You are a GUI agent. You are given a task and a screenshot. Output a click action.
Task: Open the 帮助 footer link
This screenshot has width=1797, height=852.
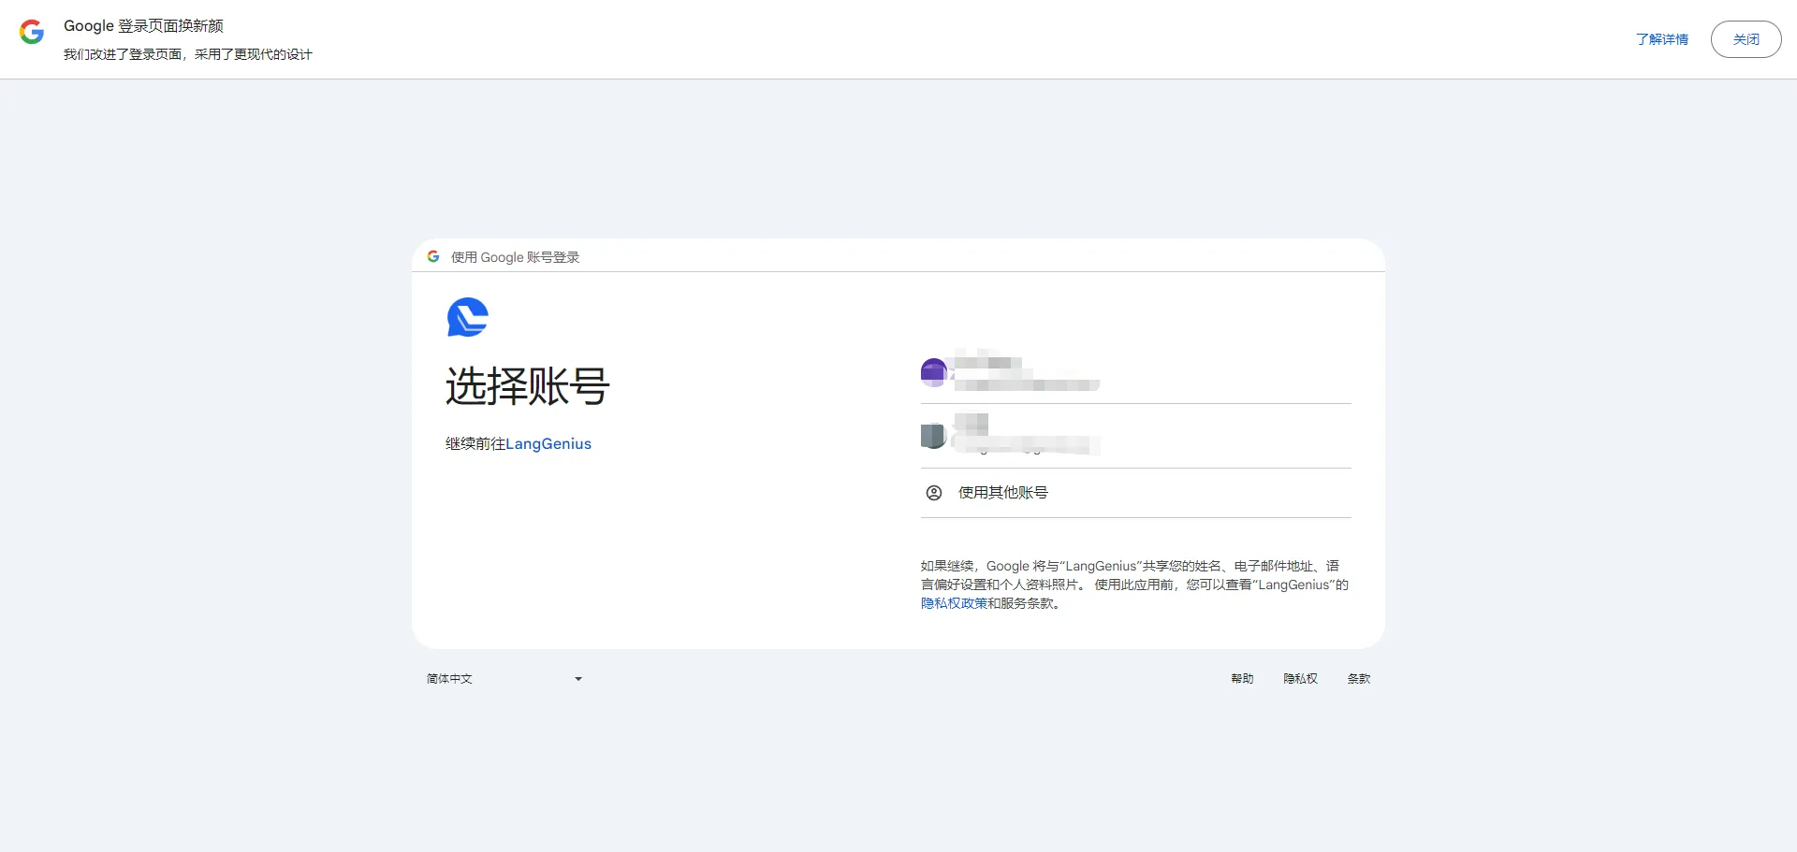point(1242,679)
